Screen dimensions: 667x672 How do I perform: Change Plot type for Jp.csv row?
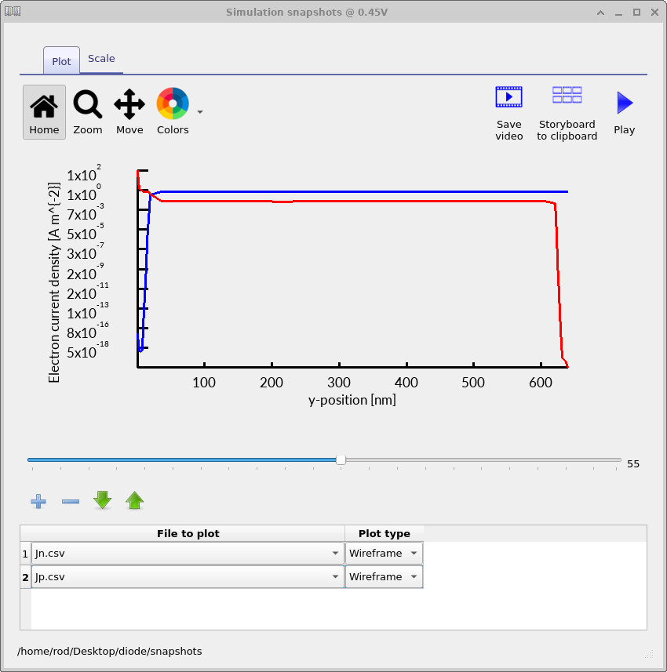click(x=385, y=577)
